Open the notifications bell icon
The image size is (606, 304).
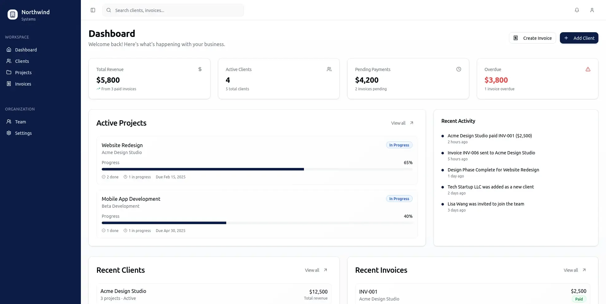[577, 10]
